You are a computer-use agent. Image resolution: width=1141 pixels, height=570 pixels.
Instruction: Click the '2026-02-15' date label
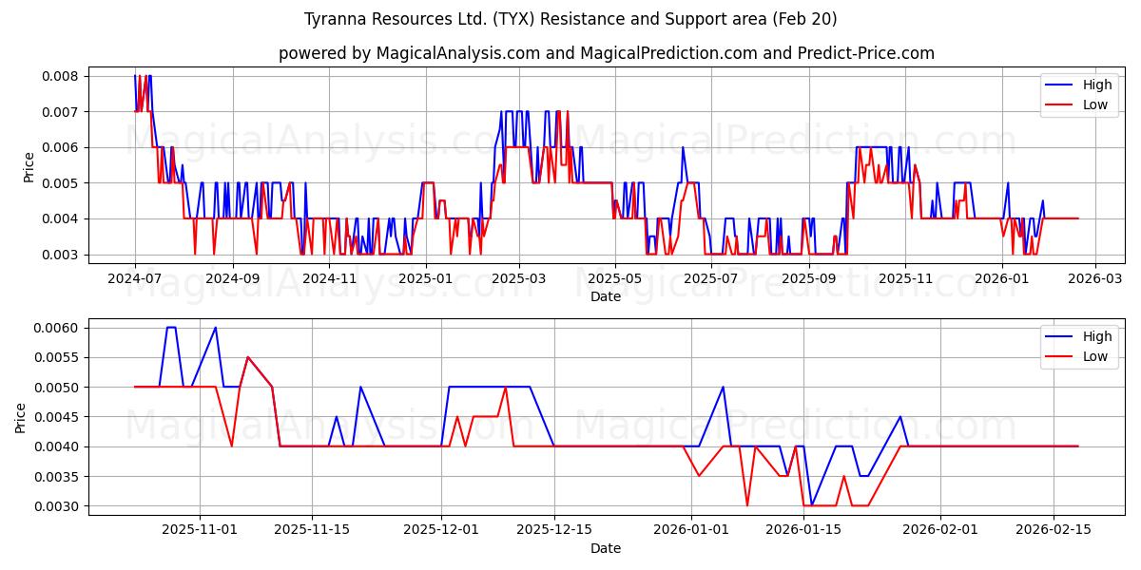coord(1053,531)
